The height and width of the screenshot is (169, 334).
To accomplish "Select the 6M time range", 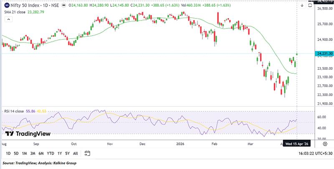I will pos(41,153).
